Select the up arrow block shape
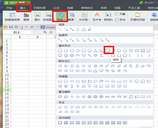Image resolution: width=158 pixels, height=128 pixels. point(72,66)
